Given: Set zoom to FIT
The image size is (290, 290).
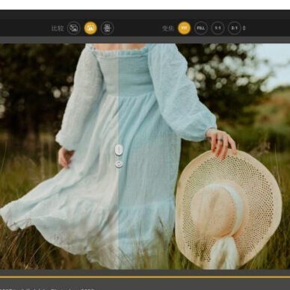Looking at the screenshot, I should click(184, 28).
